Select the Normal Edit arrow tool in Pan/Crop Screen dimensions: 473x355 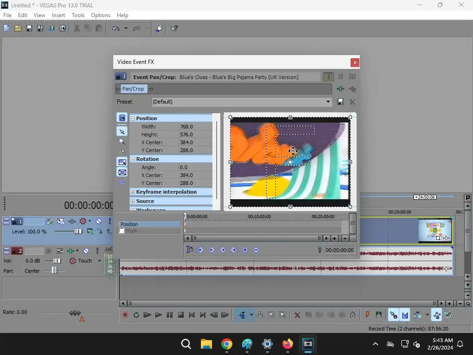pos(122,132)
